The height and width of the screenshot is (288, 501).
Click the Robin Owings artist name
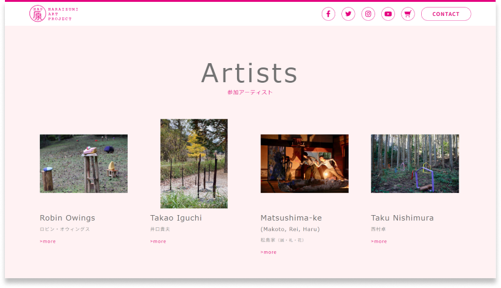[x=68, y=218]
